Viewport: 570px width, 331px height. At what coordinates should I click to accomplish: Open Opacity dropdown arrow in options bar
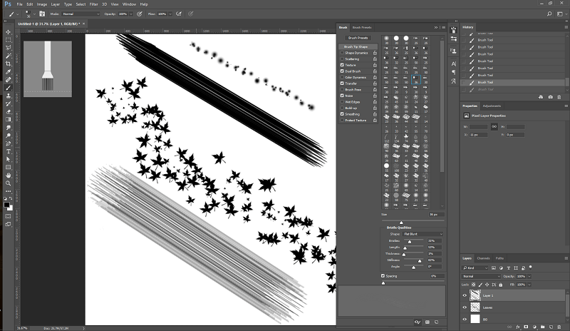[131, 14]
